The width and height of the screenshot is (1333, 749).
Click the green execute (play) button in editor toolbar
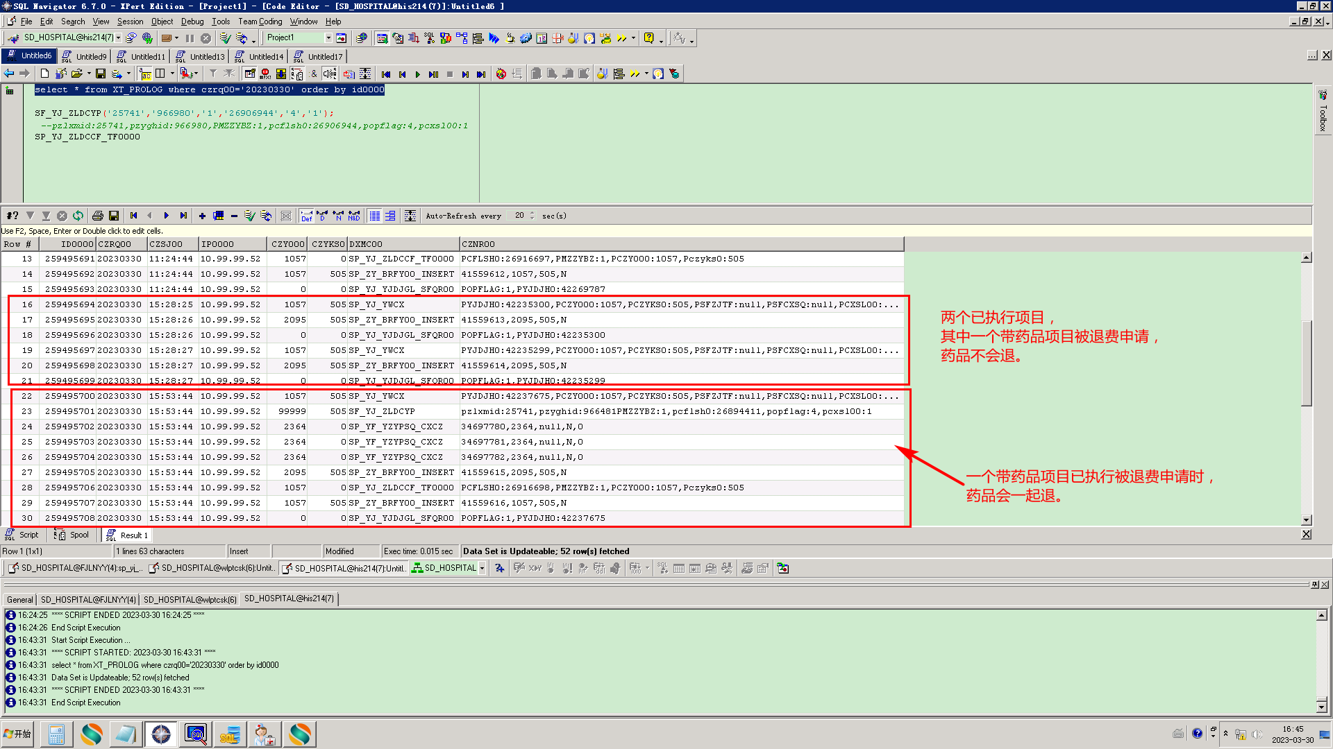click(x=417, y=74)
